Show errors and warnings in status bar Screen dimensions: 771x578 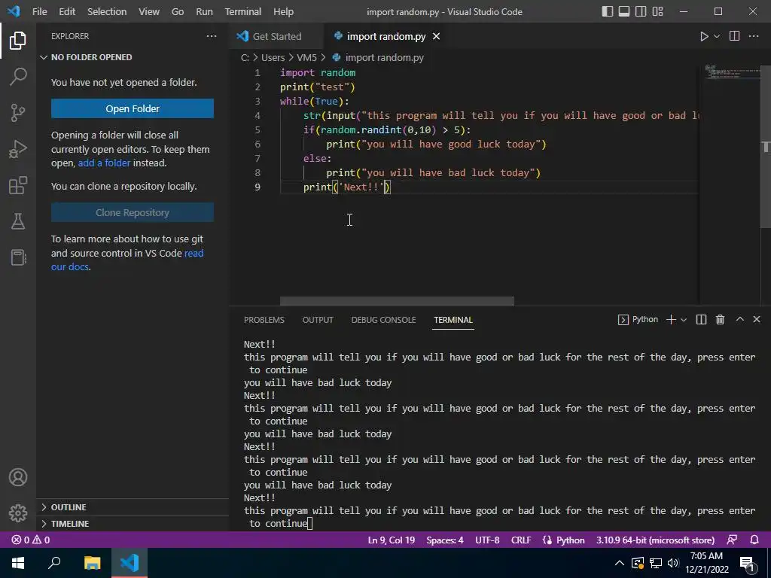pyautogui.click(x=30, y=540)
